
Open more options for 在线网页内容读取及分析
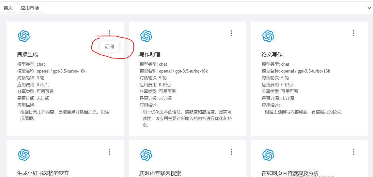click(x=353, y=152)
